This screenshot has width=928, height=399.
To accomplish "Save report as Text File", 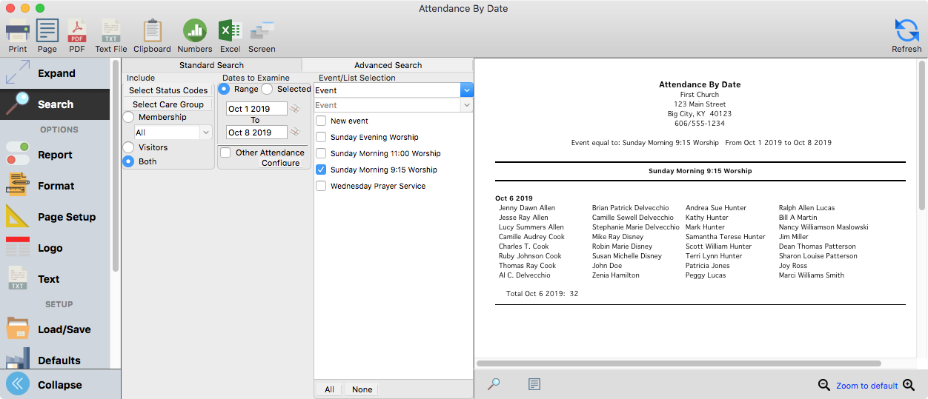I will pos(111,31).
